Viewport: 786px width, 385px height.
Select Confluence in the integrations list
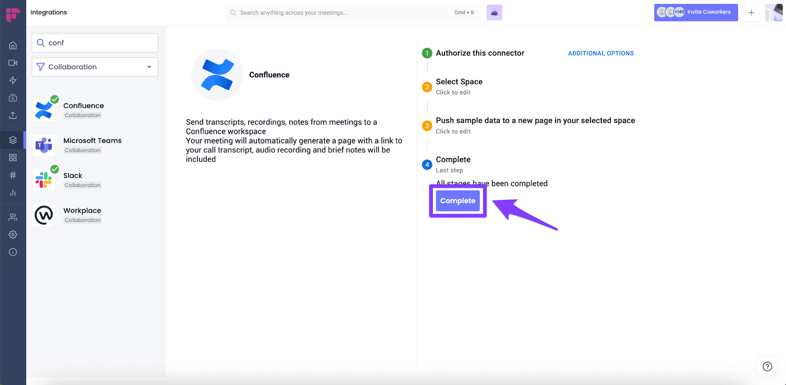(95, 110)
